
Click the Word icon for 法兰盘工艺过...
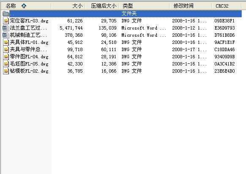coord(6,28)
